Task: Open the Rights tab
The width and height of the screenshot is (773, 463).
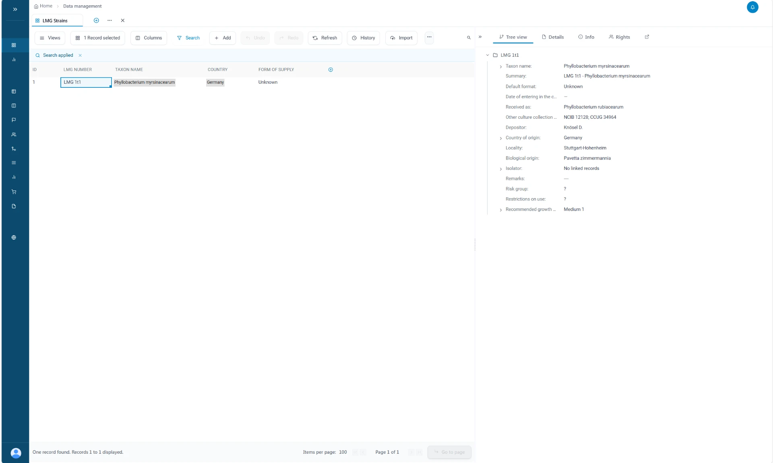Action: tap(619, 37)
